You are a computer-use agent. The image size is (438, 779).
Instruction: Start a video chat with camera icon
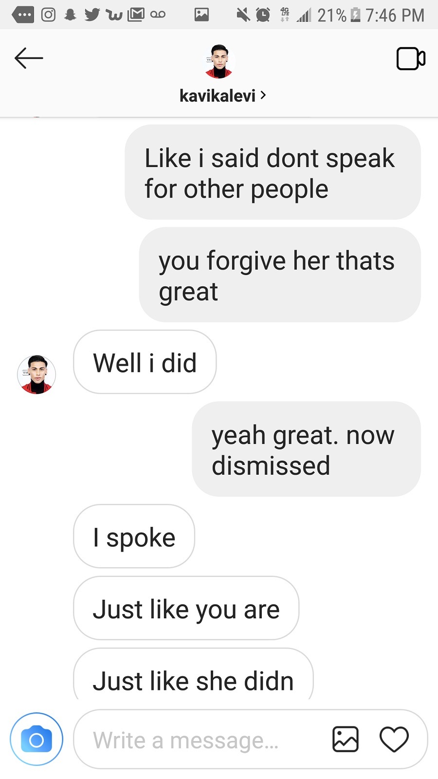point(411,59)
